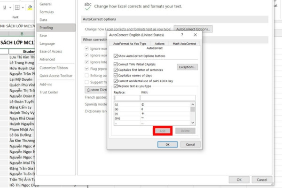The height and width of the screenshot is (188, 282).
Task: Enable the Suggest from main dictionary checkbox
Action: pyautogui.click(x=86, y=82)
